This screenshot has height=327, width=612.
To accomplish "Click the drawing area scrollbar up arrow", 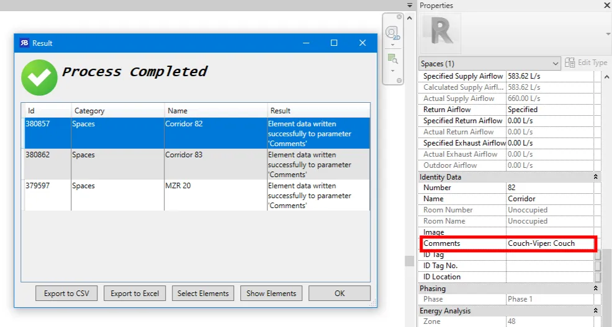I will (x=410, y=18).
